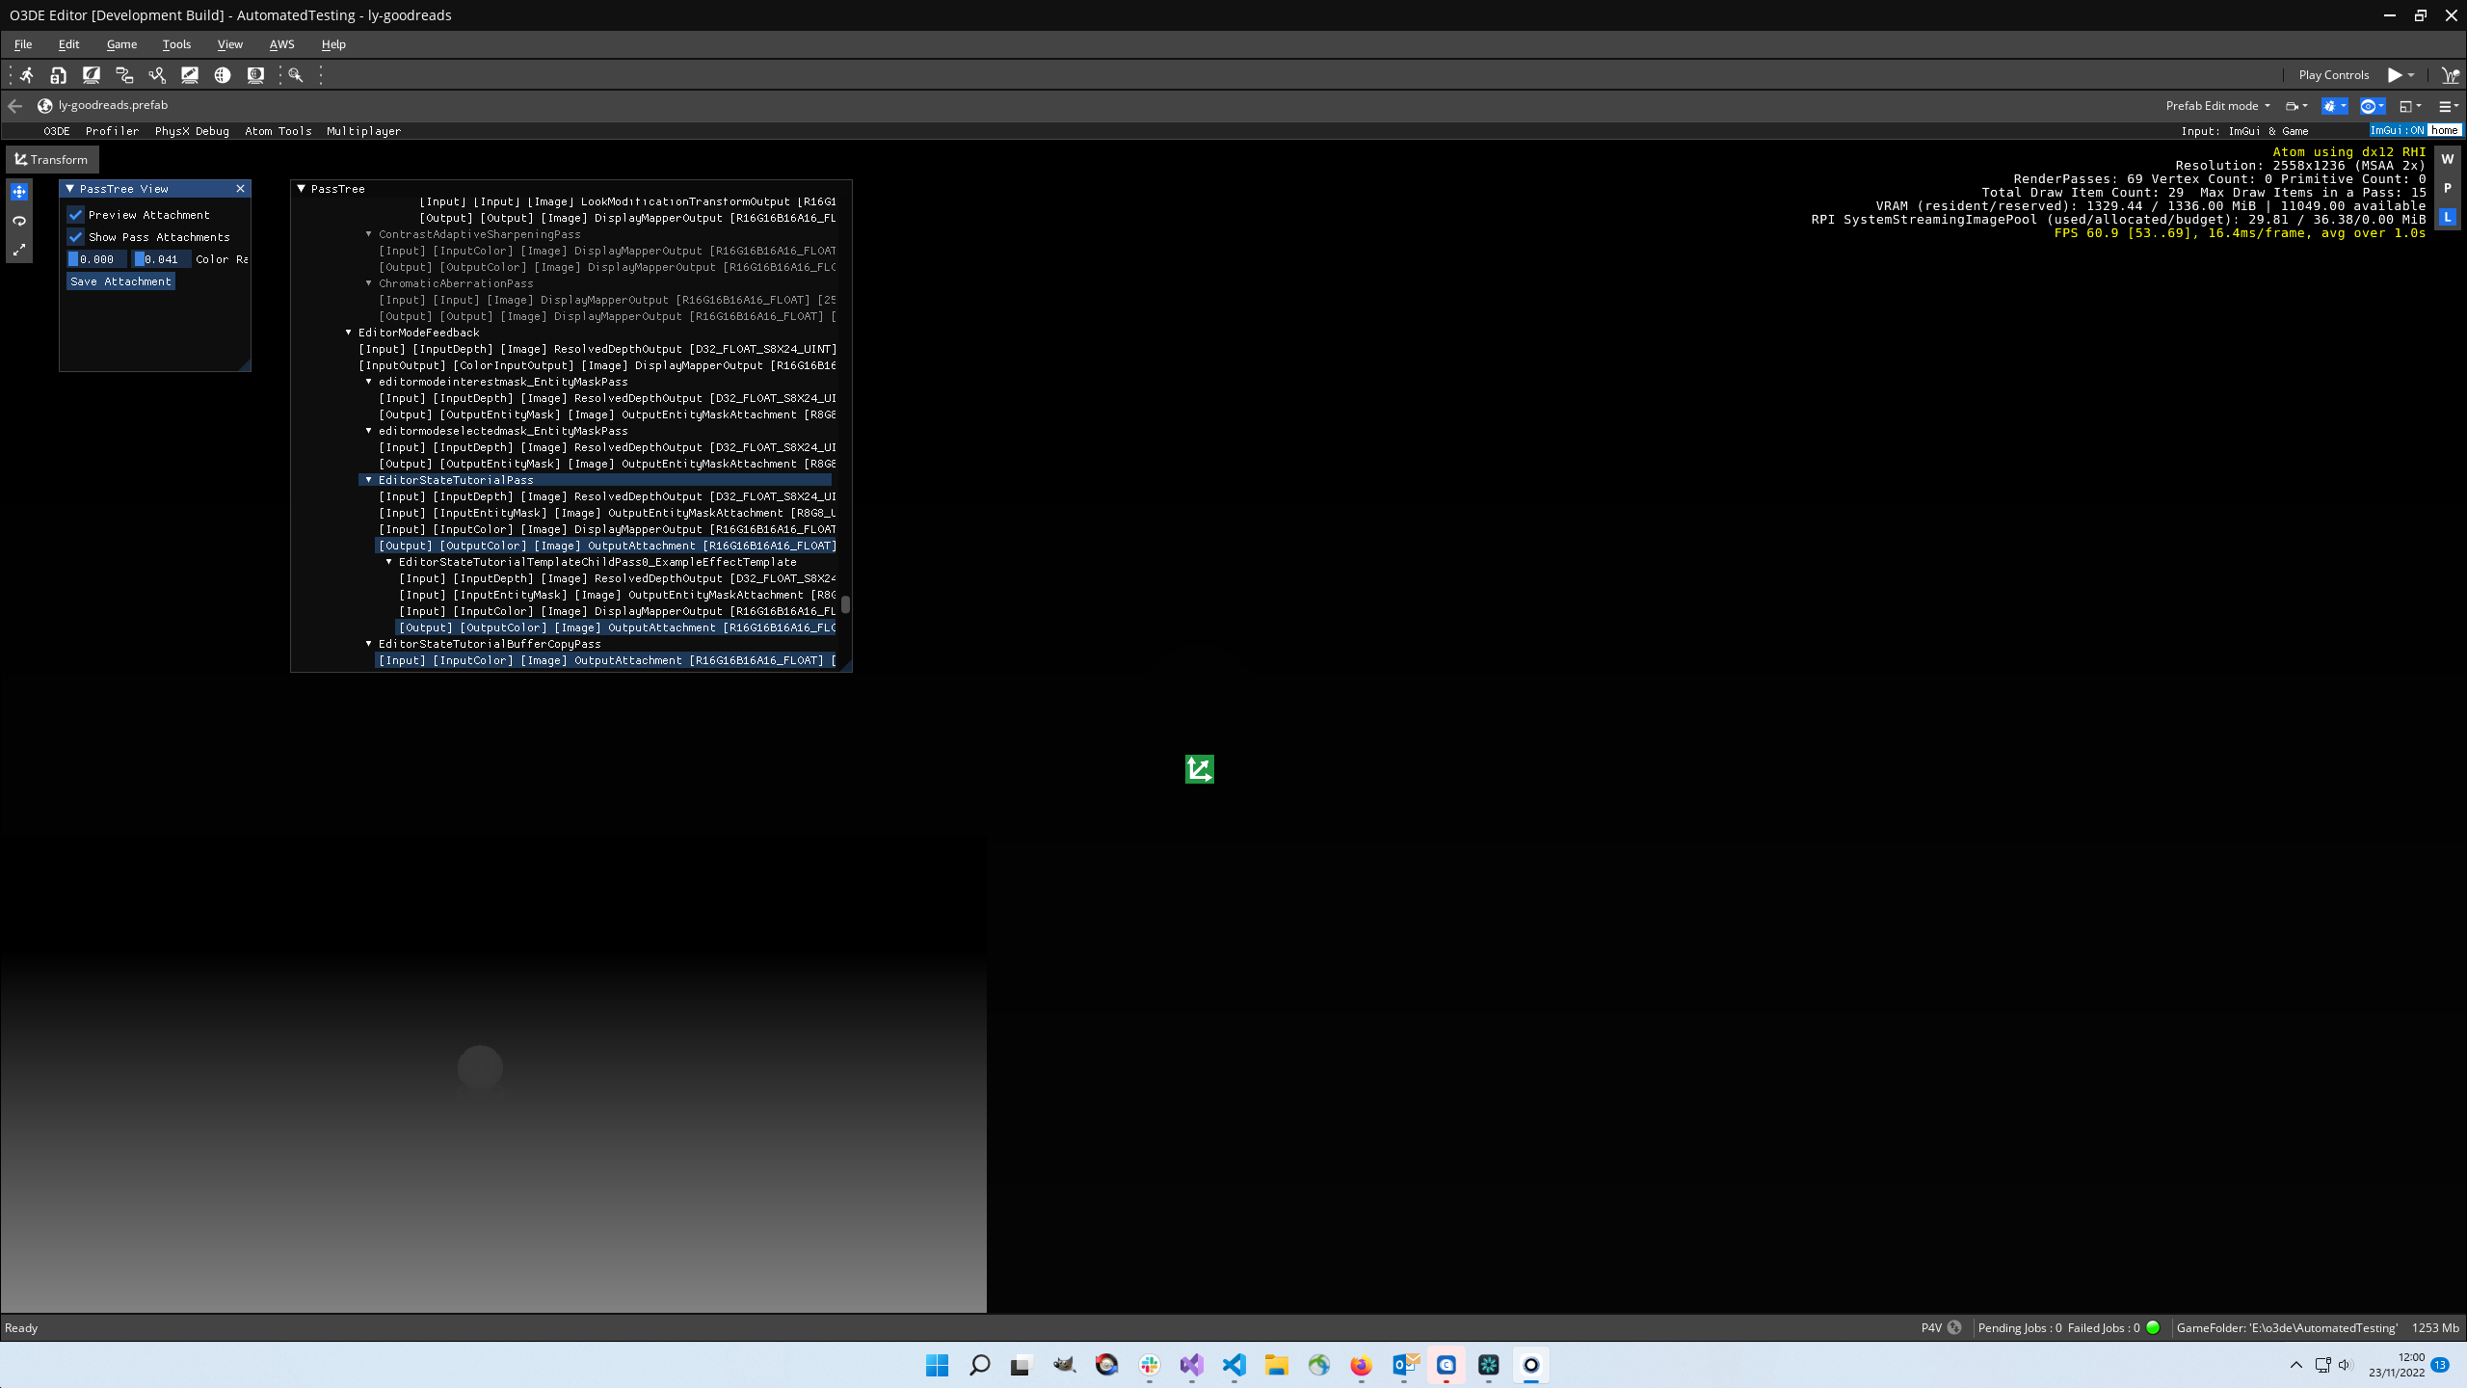Open the Atom Tools menu
The width and height of the screenshot is (2467, 1388).
click(x=278, y=131)
